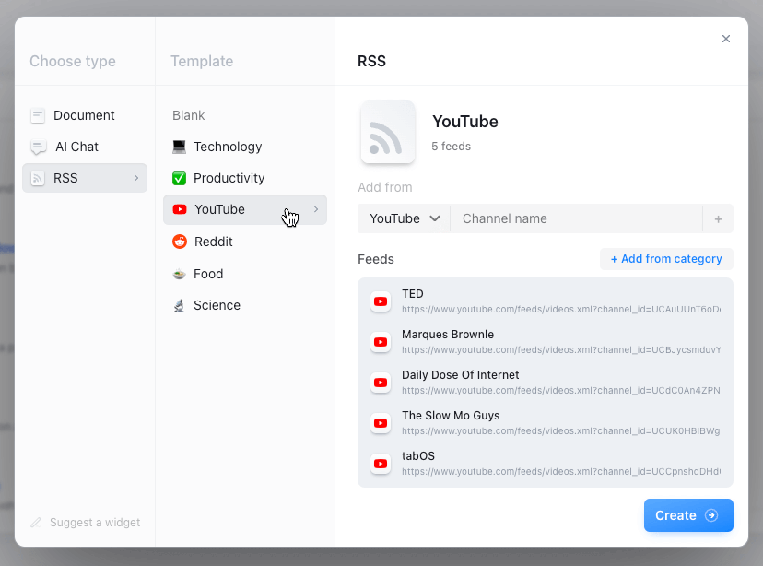Click The Slow Mo Guys feed name
The image size is (763, 566).
coord(451,415)
